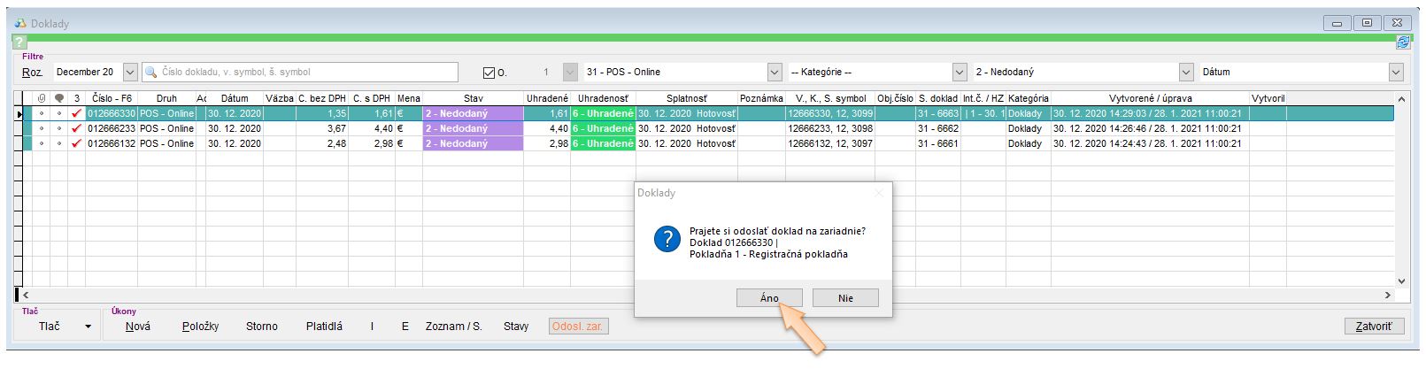
Task: Click the magnifier icon in search field
Action: click(151, 73)
